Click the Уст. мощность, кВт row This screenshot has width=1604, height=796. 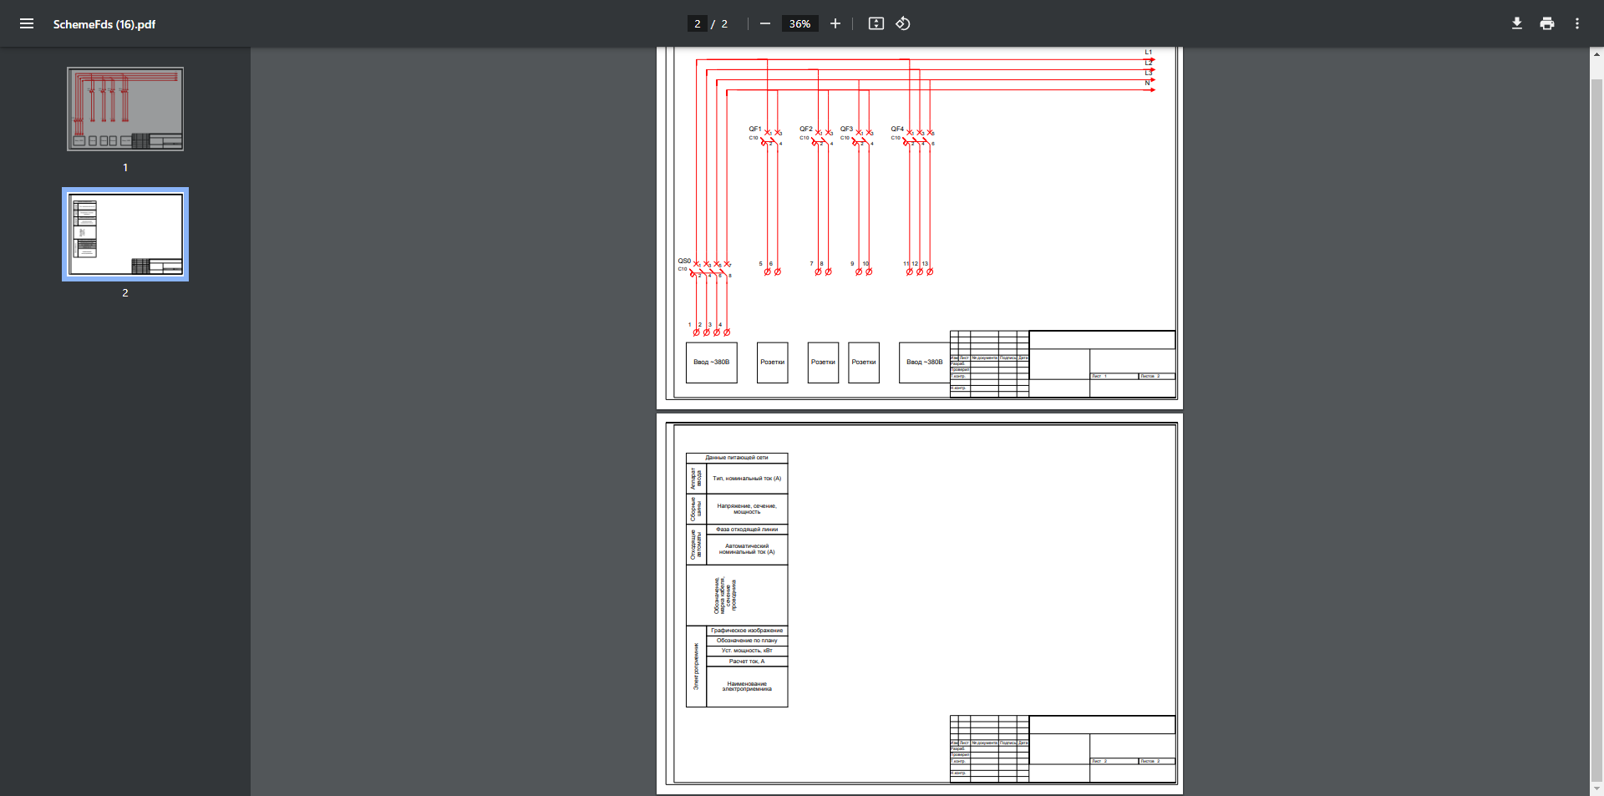click(x=747, y=651)
